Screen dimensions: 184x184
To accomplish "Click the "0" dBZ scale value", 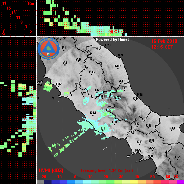I will click(75, 177).
